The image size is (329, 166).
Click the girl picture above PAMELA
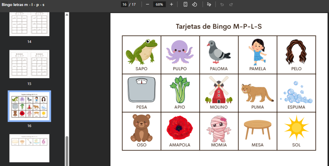coord(257,52)
